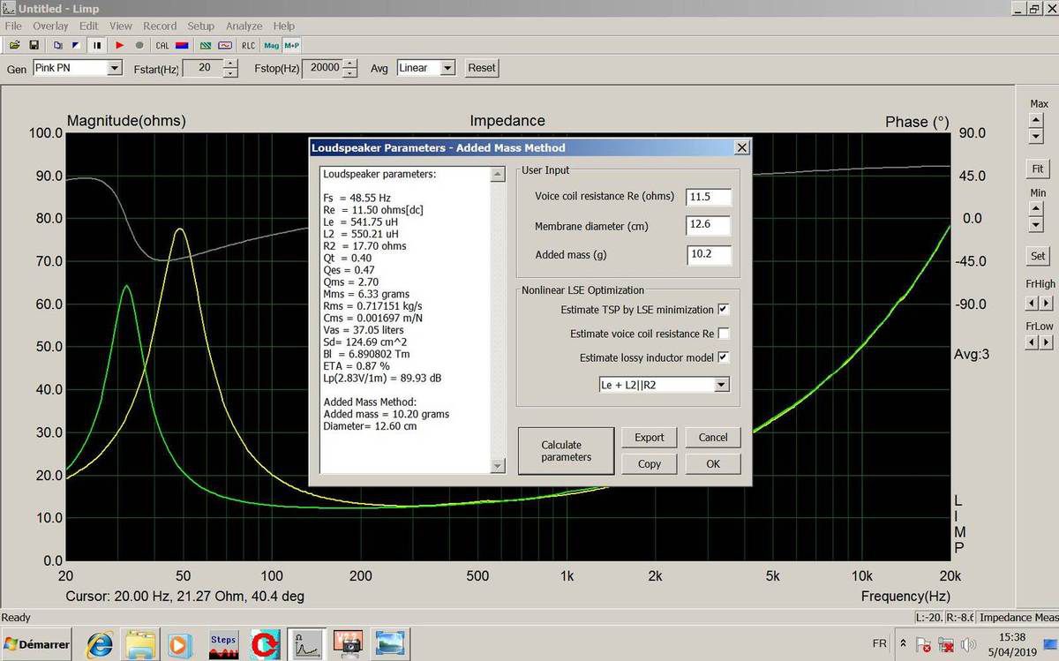Click the Limp impedance taskbar icon
Image resolution: width=1059 pixels, height=661 pixels.
[306, 645]
